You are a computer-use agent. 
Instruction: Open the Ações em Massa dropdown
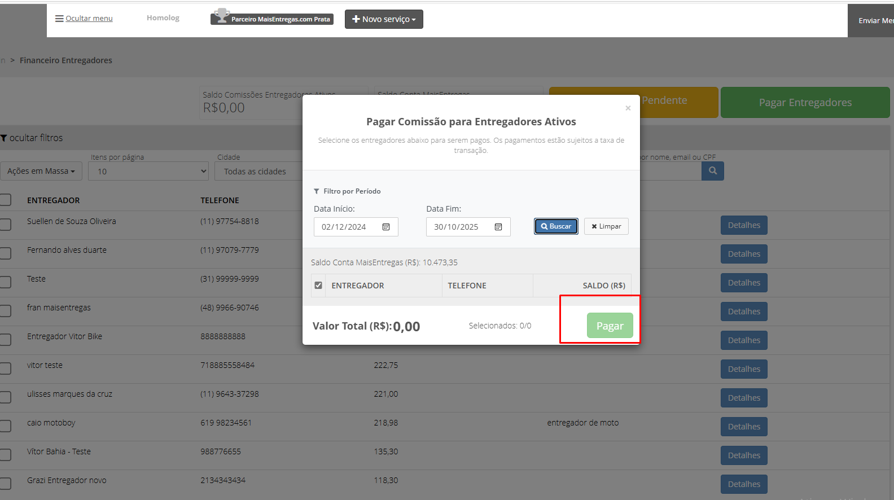tap(41, 171)
